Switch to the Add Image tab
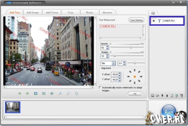 pos(33,12)
